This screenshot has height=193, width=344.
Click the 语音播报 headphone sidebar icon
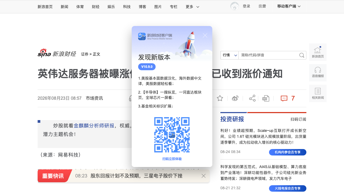pos(318,73)
